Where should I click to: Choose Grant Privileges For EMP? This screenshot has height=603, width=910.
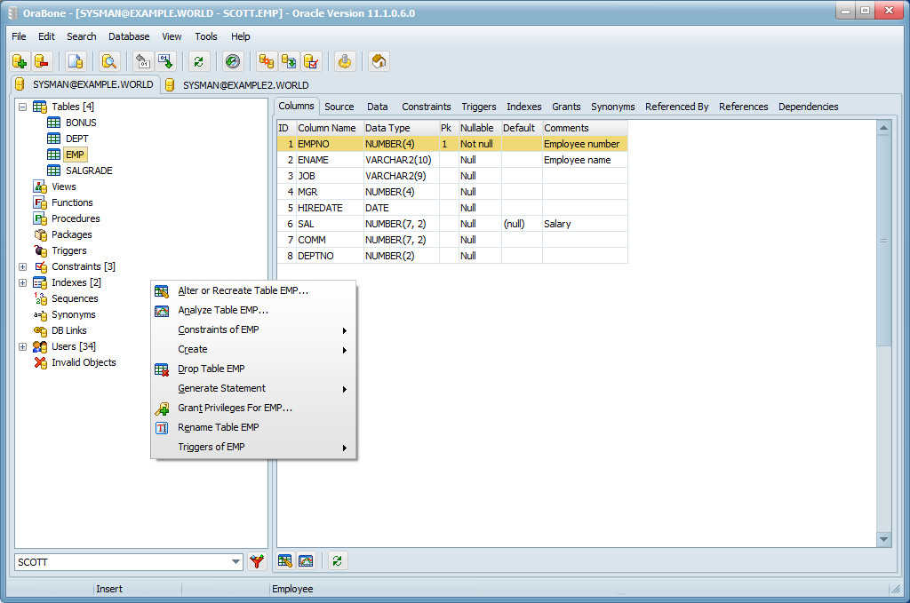point(253,409)
